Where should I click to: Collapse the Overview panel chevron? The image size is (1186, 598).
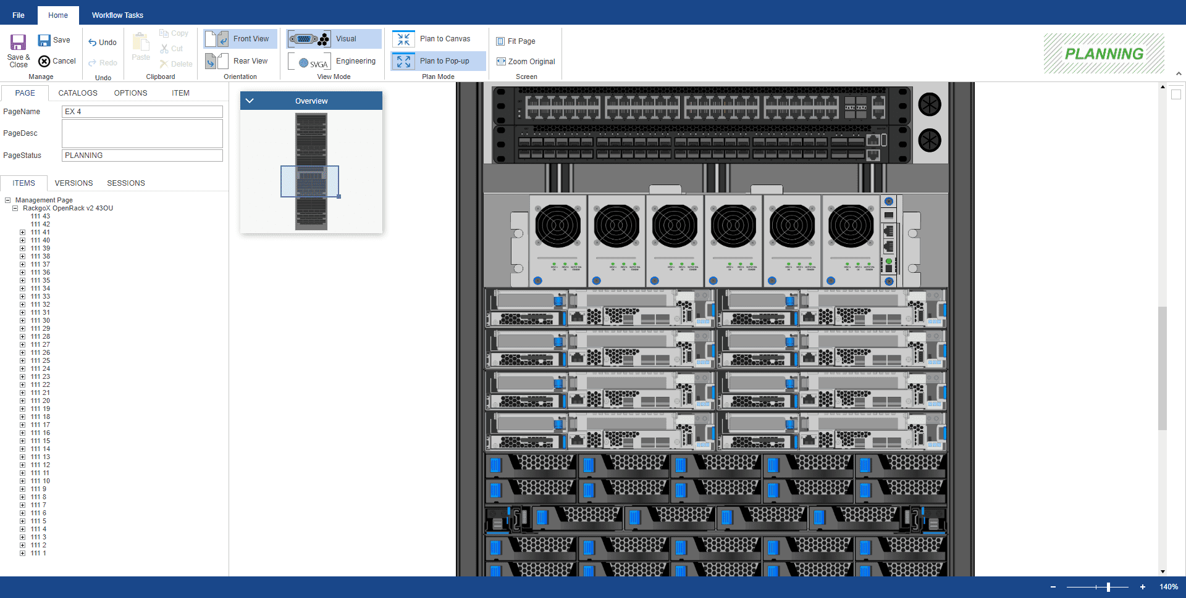coord(250,101)
